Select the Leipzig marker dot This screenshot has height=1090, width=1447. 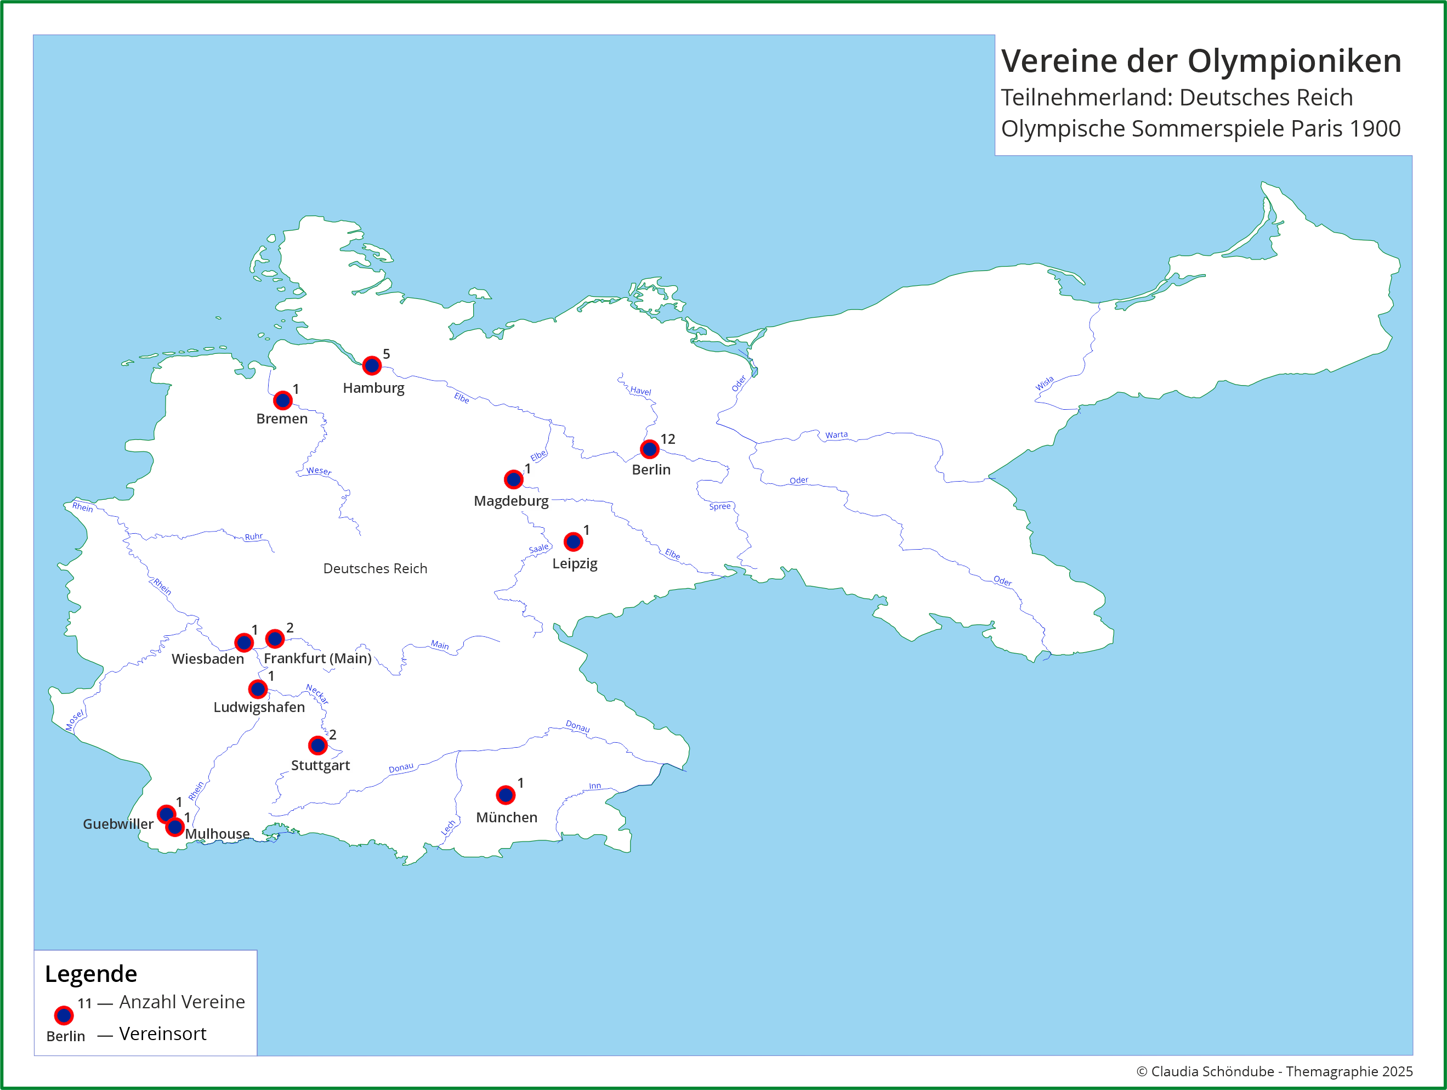(573, 541)
